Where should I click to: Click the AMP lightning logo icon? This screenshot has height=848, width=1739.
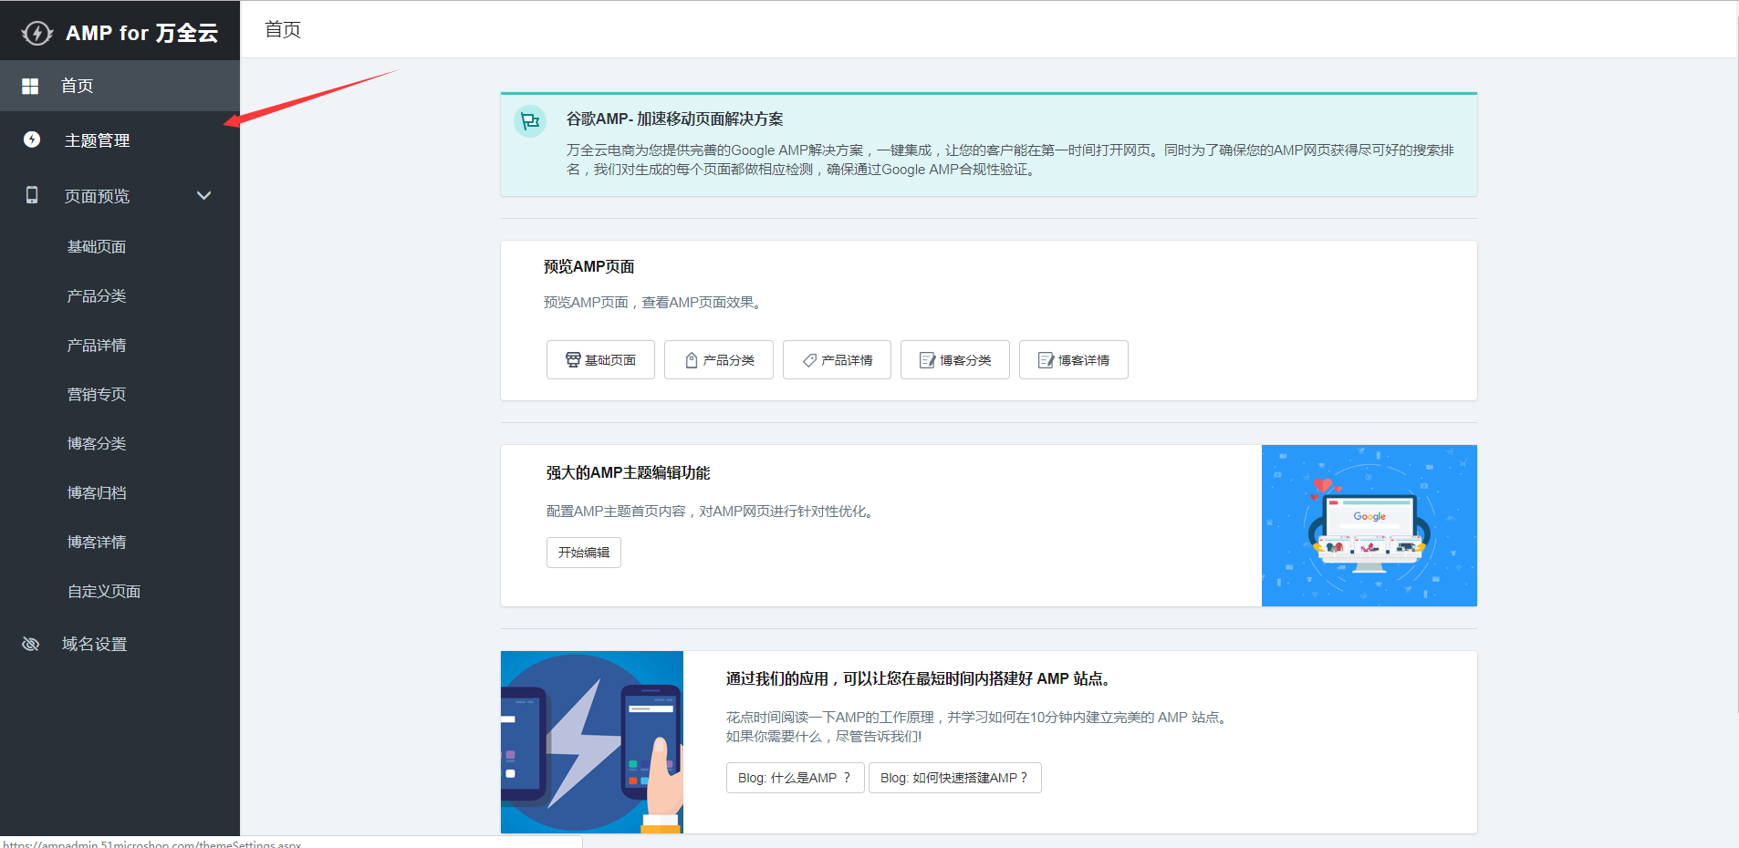click(x=37, y=33)
